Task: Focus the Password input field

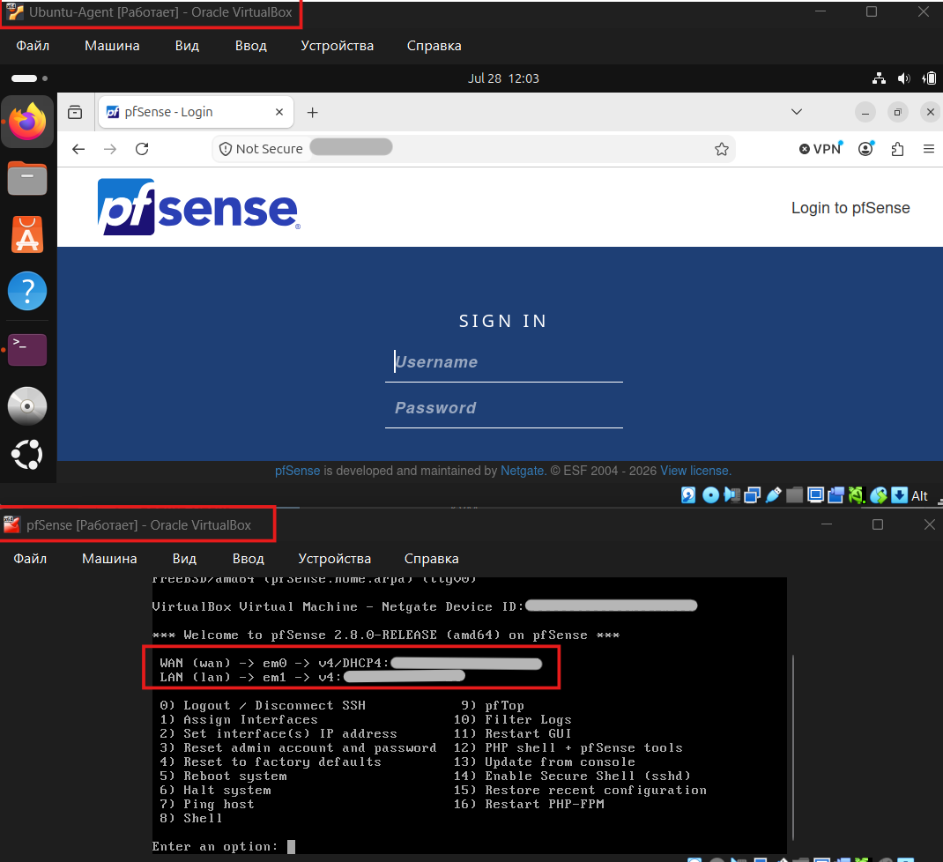Action: 504,408
